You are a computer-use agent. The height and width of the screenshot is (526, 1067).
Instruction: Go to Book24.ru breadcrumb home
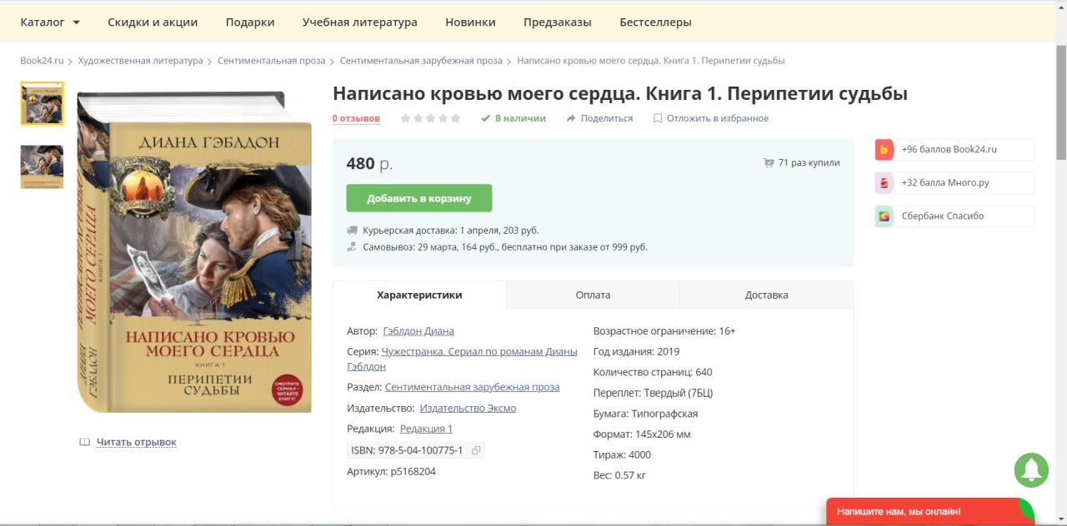click(x=42, y=61)
